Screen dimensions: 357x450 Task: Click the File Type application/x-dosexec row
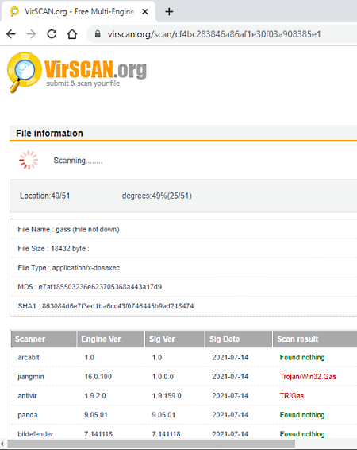coord(183,268)
